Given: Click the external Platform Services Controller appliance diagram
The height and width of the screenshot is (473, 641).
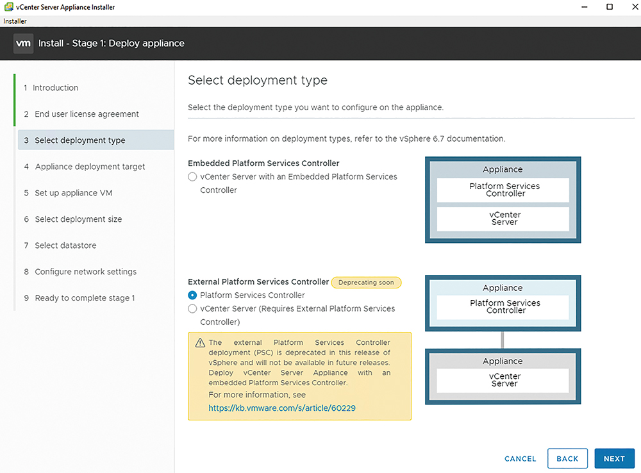Looking at the screenshot, I should [x=503, y=303].
